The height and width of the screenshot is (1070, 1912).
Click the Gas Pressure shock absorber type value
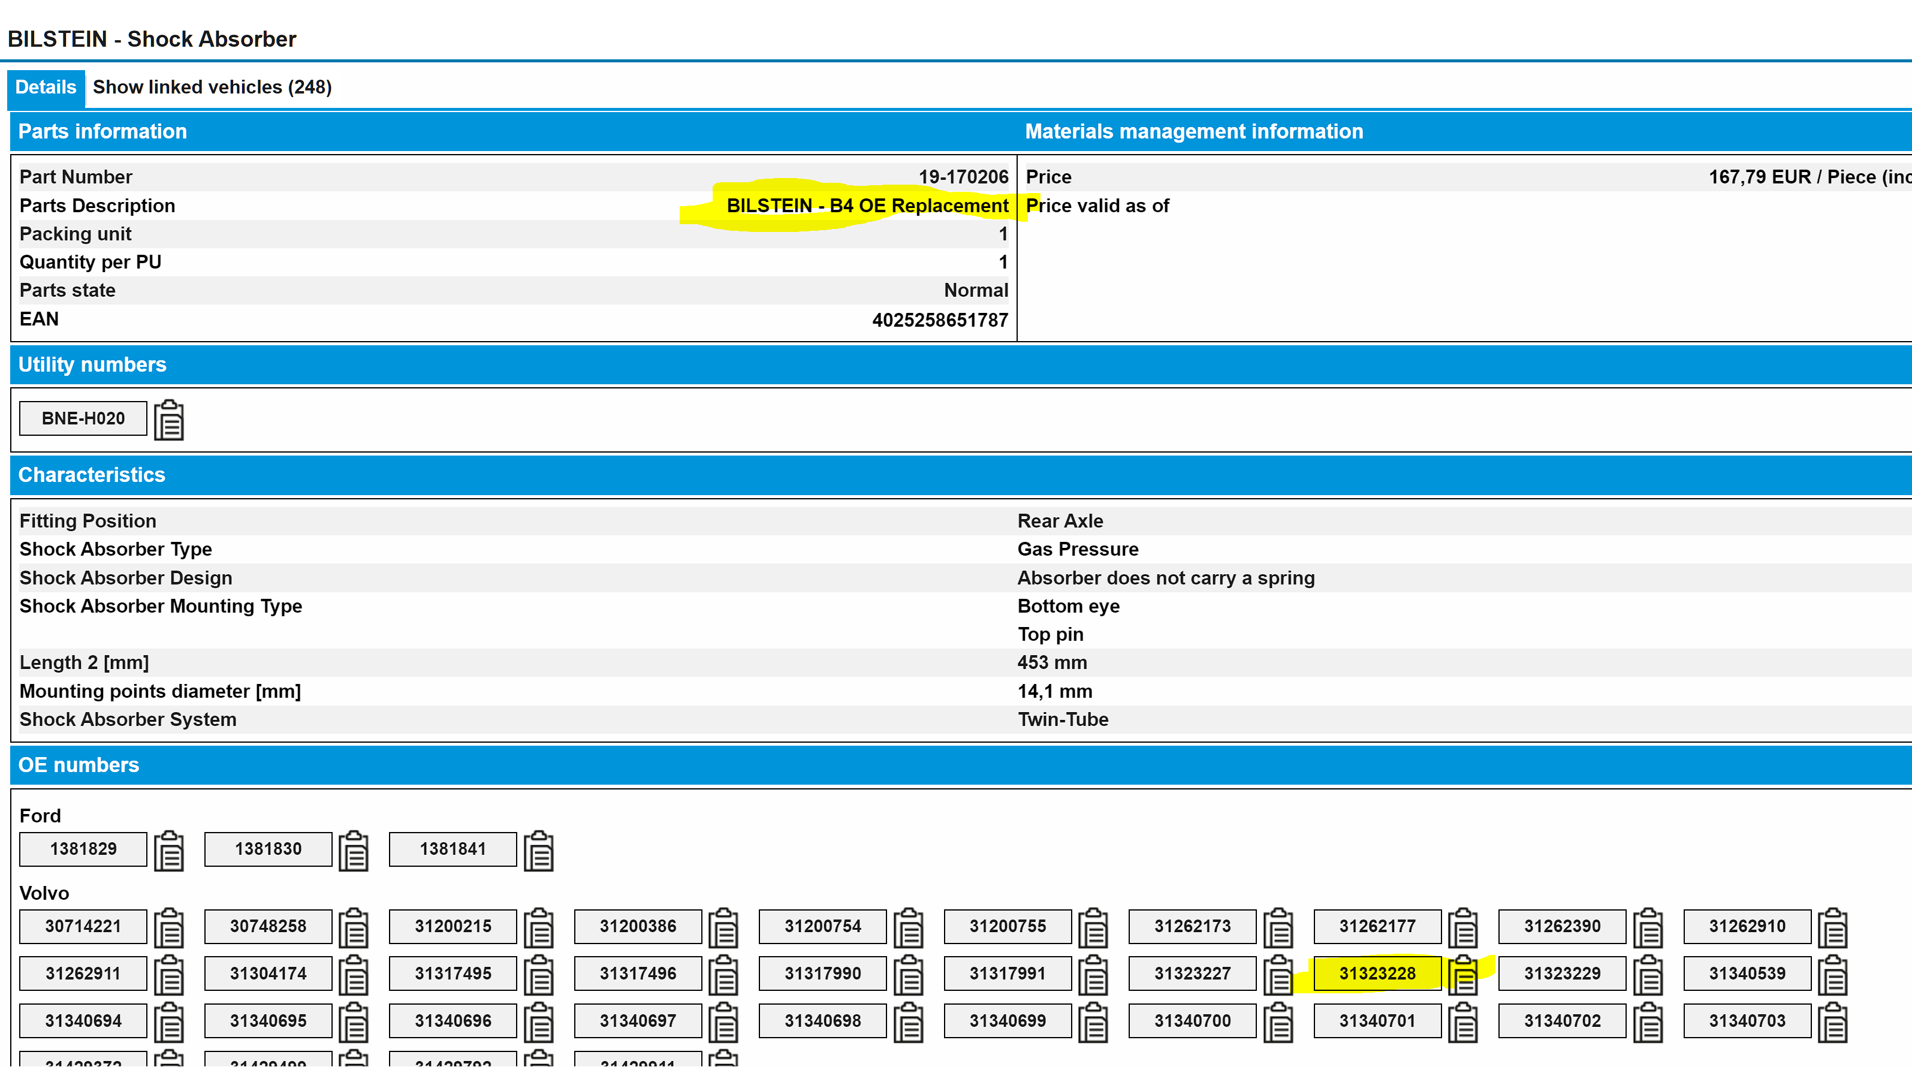coord(1078,550)
